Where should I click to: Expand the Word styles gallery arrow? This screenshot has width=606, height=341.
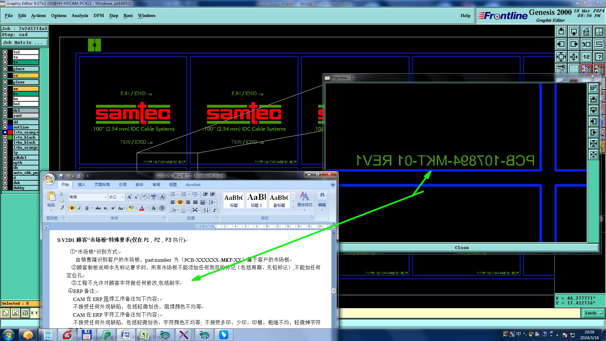pyautogui.click(x=293, y=206)
